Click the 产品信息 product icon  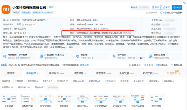[41, 56]
